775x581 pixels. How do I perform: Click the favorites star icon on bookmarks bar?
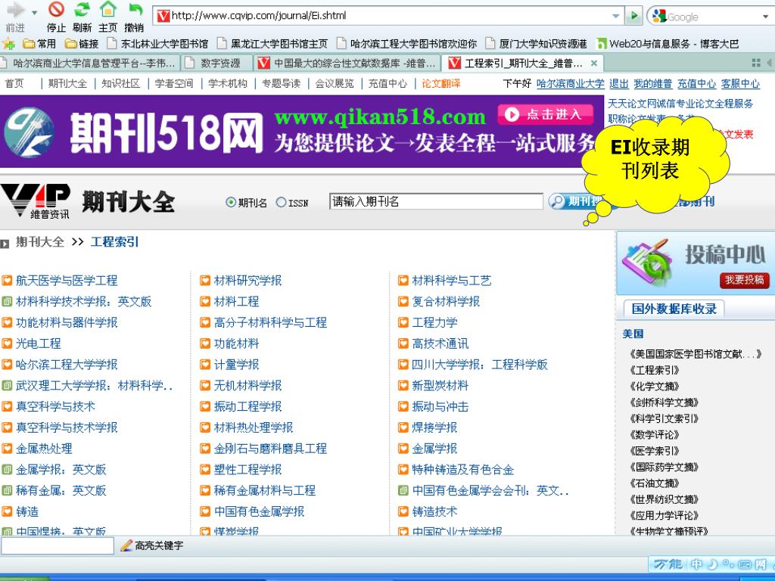click(x=8, y=43)
